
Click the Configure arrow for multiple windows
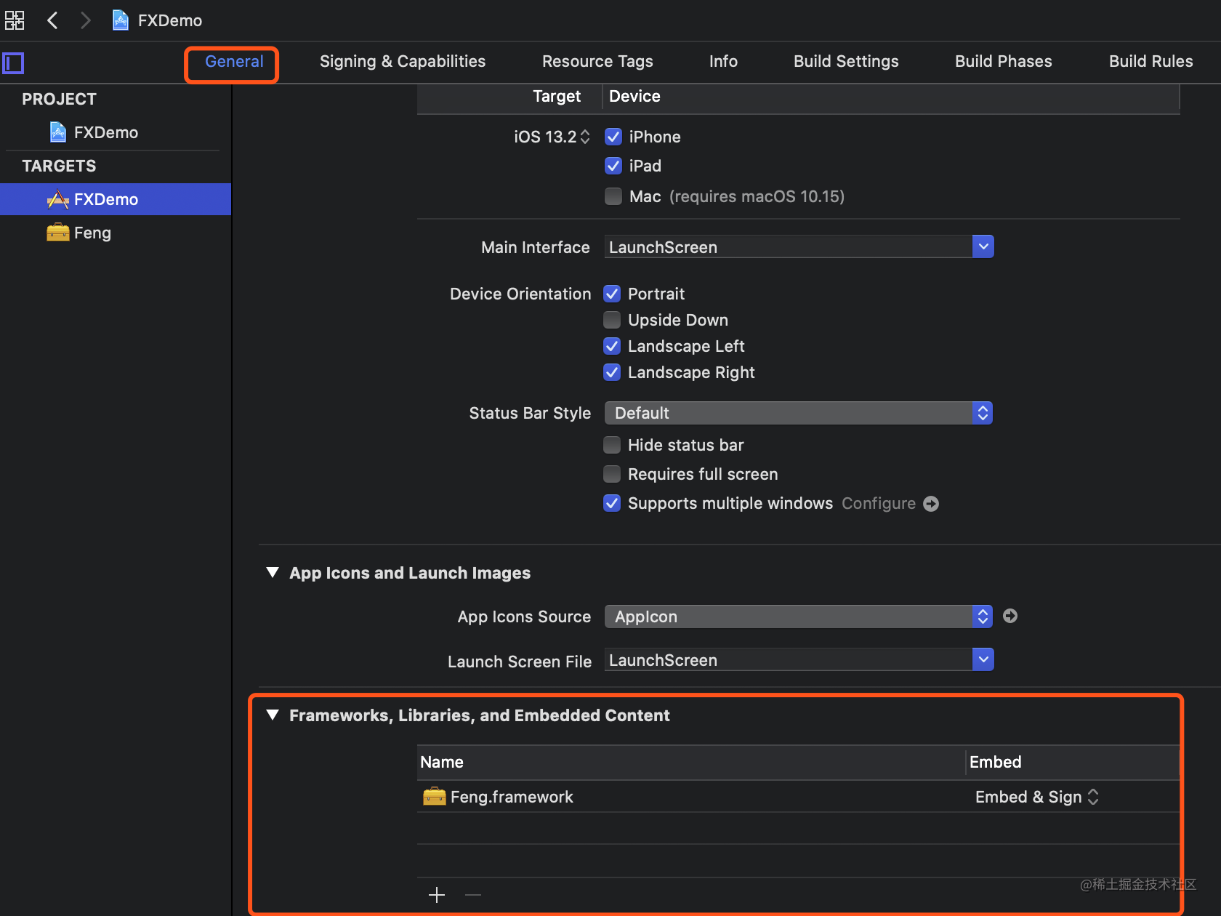click(x=931, y=504)
